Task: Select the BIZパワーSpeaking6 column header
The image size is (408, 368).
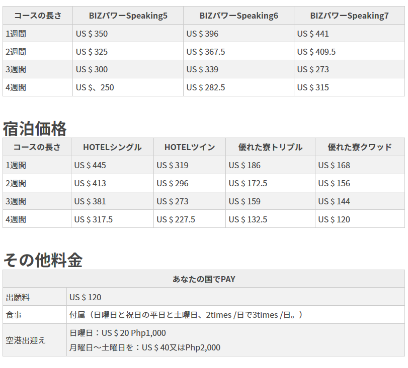Action: click(x=238, y=16)
